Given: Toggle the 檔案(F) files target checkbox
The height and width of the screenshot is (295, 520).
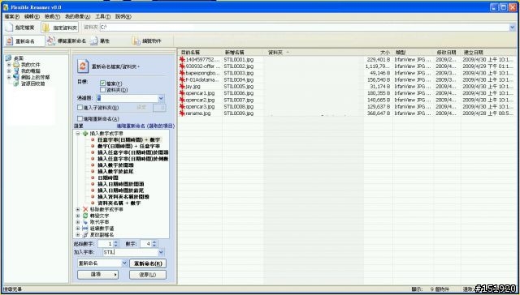Looking at the screenshot, I should (103, 83).
